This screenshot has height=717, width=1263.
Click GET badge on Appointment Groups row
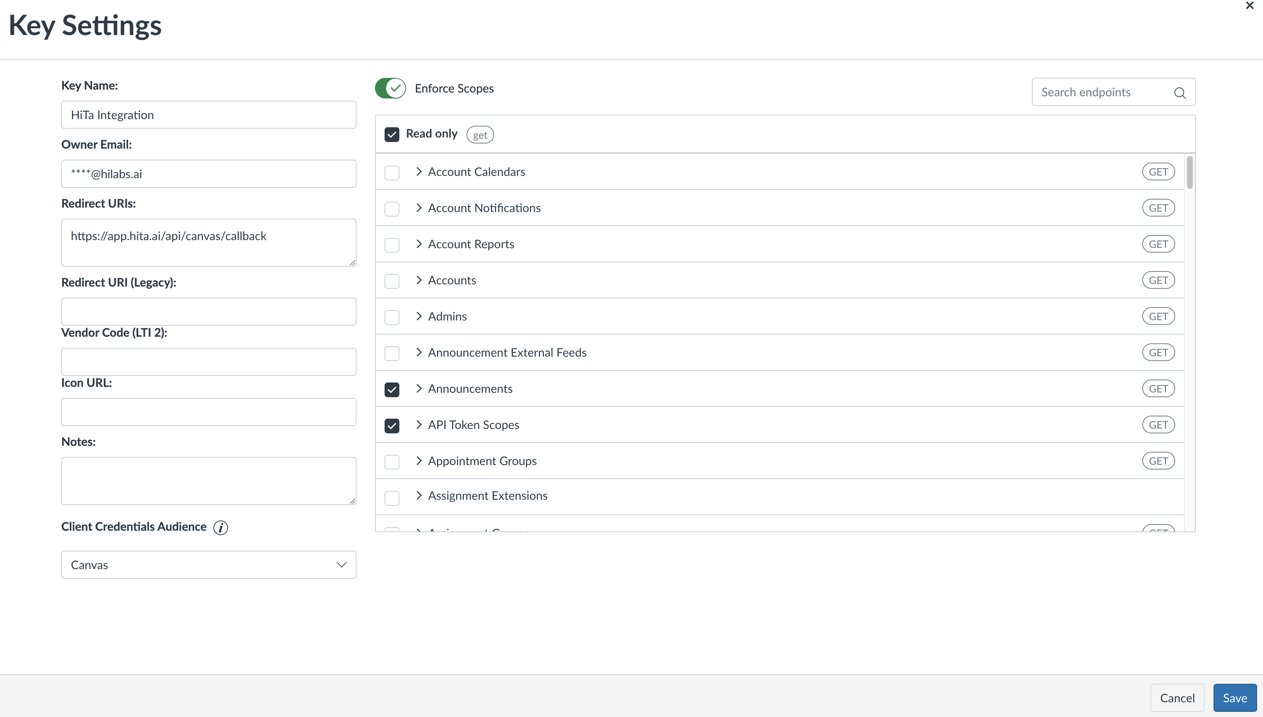pyautogui.click(x=1158, y=461)
